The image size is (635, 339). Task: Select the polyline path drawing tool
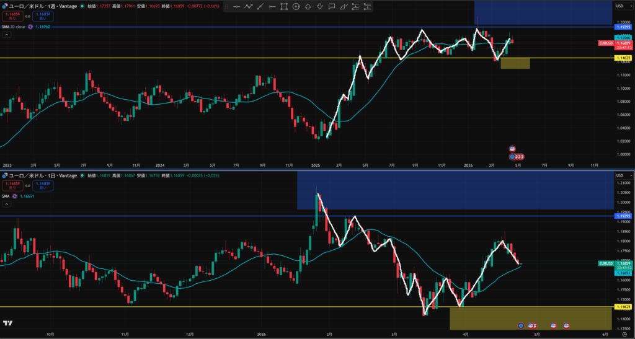click(x=248, y=6)
